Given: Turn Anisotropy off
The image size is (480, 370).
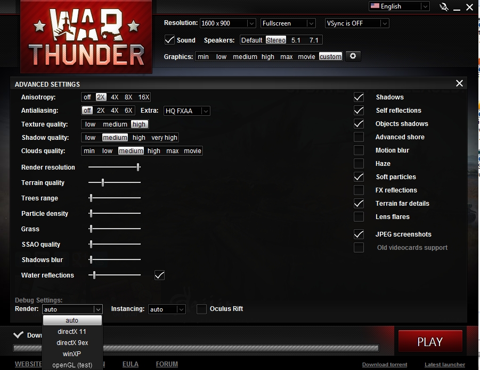Looking at the screenshot, I should pyautogui.click(x=87, y=97).
